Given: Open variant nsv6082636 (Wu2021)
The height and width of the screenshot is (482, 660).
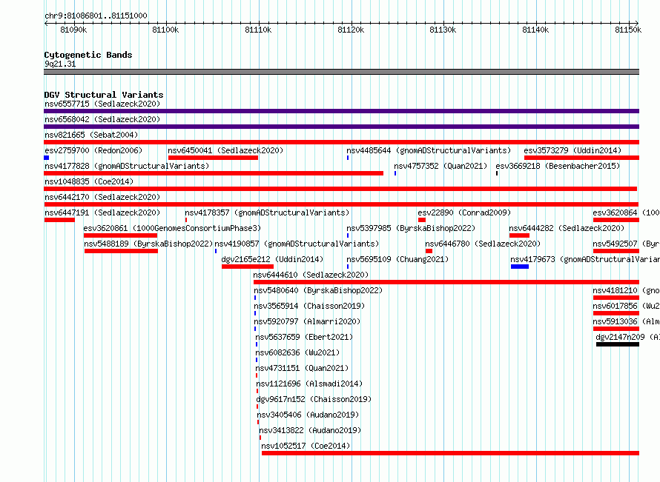Looking at the screenshot, I should 297,352.
